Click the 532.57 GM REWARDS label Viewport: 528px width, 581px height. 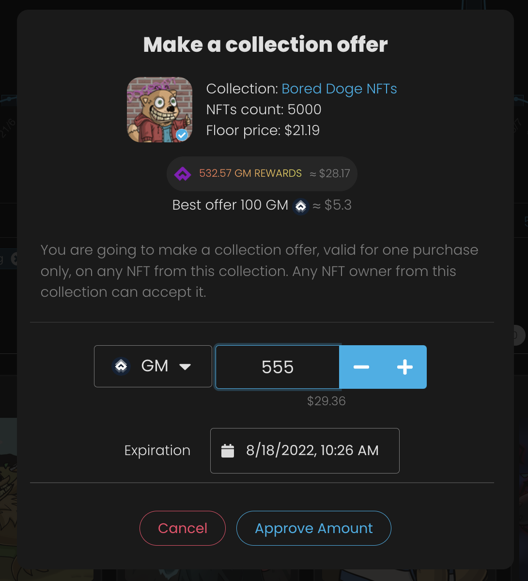(250, 174)
